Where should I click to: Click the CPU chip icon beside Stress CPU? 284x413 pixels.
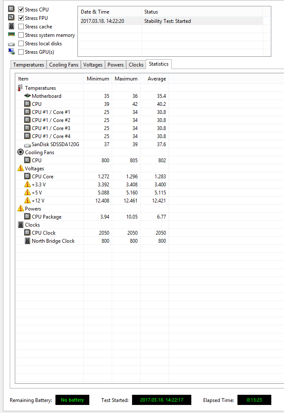click(11, 9)
